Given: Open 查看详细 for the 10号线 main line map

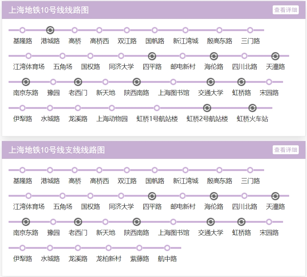Looking at the screenshot, I should click(x=286, y=10).
